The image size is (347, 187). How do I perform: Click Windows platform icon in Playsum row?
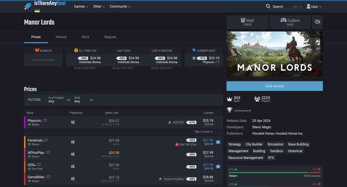[x=73, y=122]
